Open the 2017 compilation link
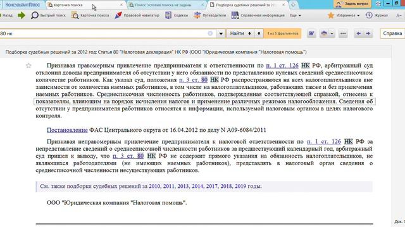This screenshot has height=227, width=405. [212, 187]
